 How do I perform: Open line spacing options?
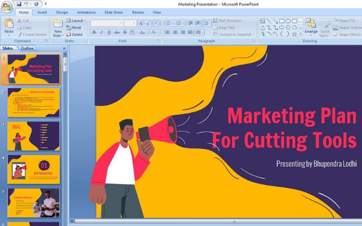tap(207, 23)
